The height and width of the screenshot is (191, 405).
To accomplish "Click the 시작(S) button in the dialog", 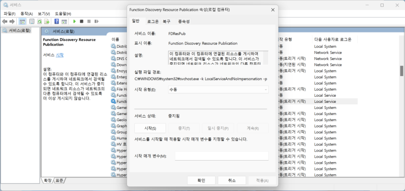I will (x=150, y=128).
